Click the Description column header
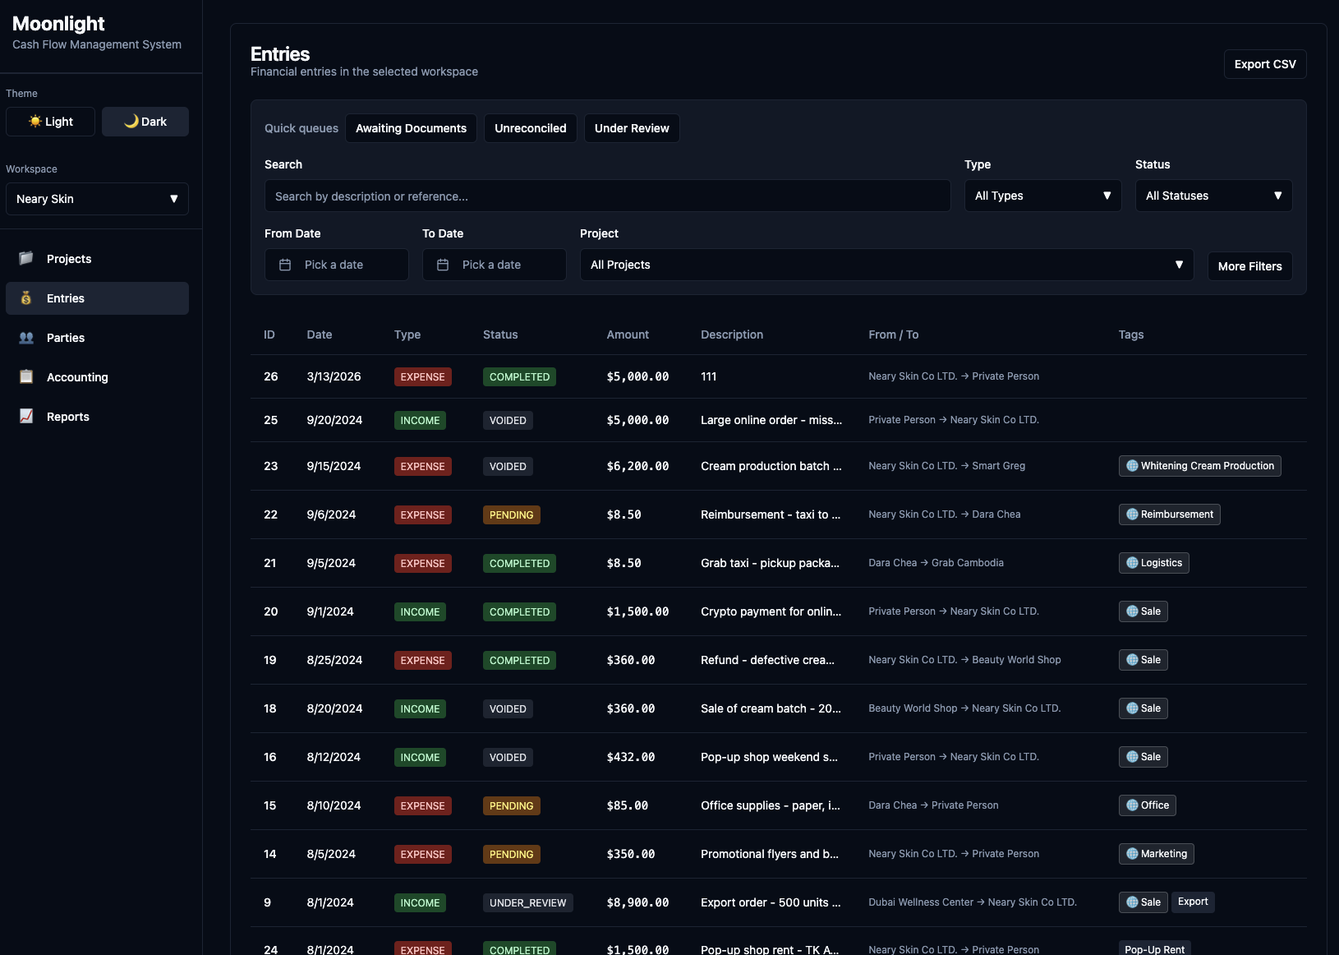This screenshot has height=955, width=1339. (732, 334)
